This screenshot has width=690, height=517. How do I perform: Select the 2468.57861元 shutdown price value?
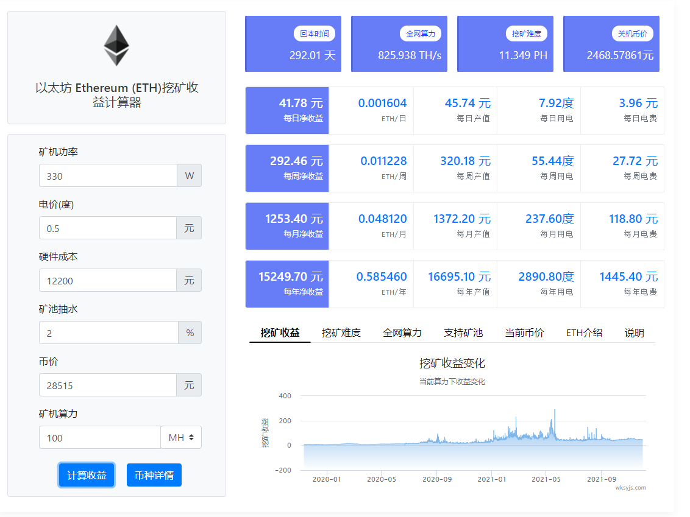(620, 55)
